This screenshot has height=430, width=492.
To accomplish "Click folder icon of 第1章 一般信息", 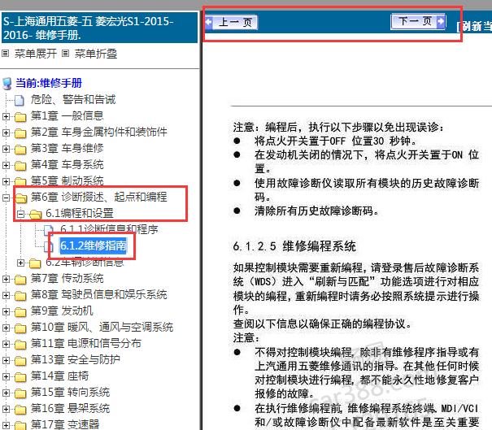I will 20,117.
